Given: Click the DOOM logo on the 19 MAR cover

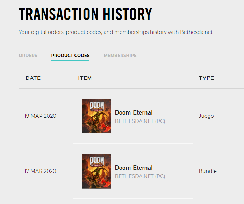Looking at the screenshot, I should pos(96,105).
